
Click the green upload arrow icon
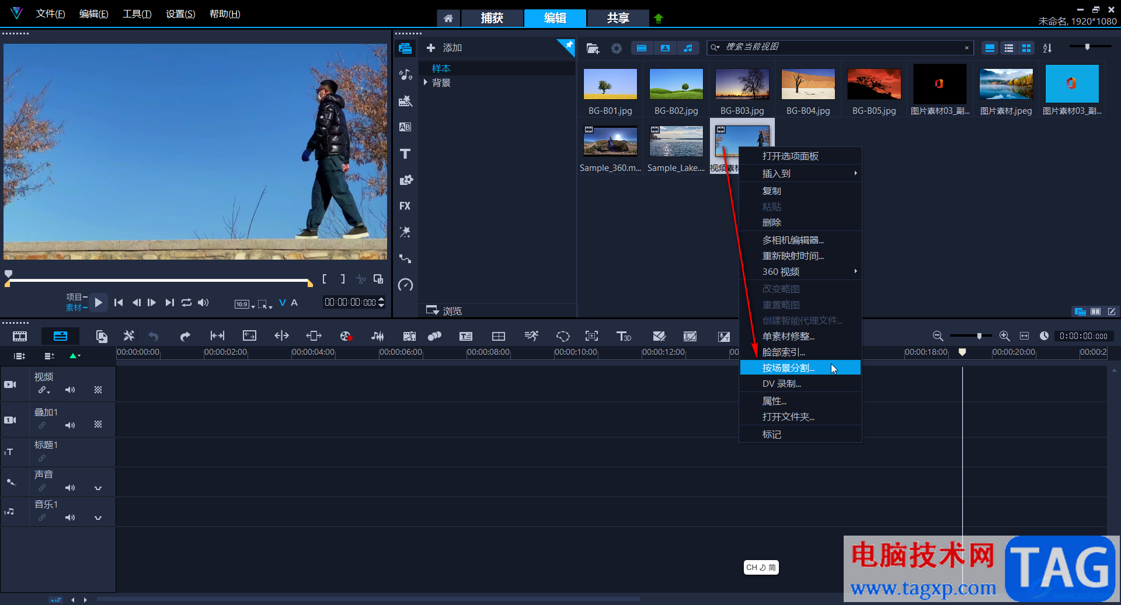(x=659, y=18)
